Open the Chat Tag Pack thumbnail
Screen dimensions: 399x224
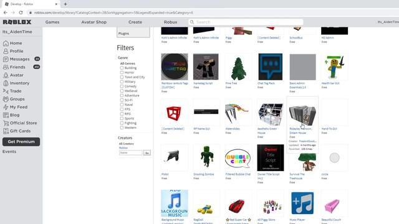click(270, 67)
